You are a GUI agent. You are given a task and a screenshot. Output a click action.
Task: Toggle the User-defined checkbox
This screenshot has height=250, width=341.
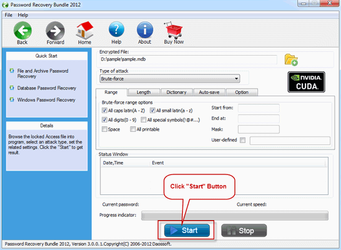coord(243,140)
